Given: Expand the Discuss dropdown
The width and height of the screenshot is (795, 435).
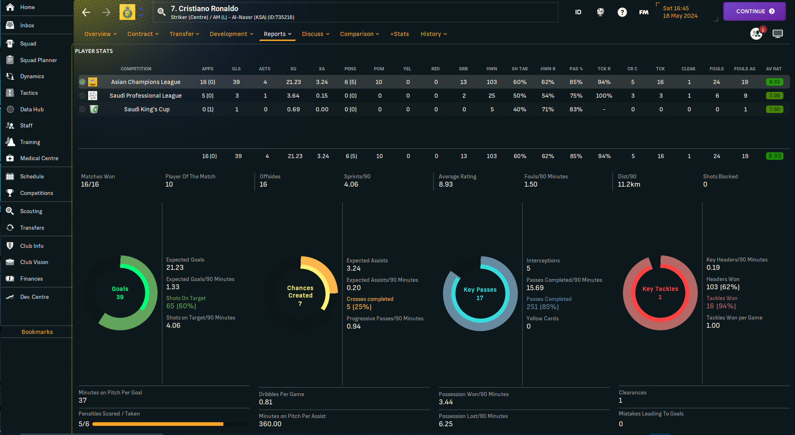Looking at the screenshot, I should (x=316, y=34).
